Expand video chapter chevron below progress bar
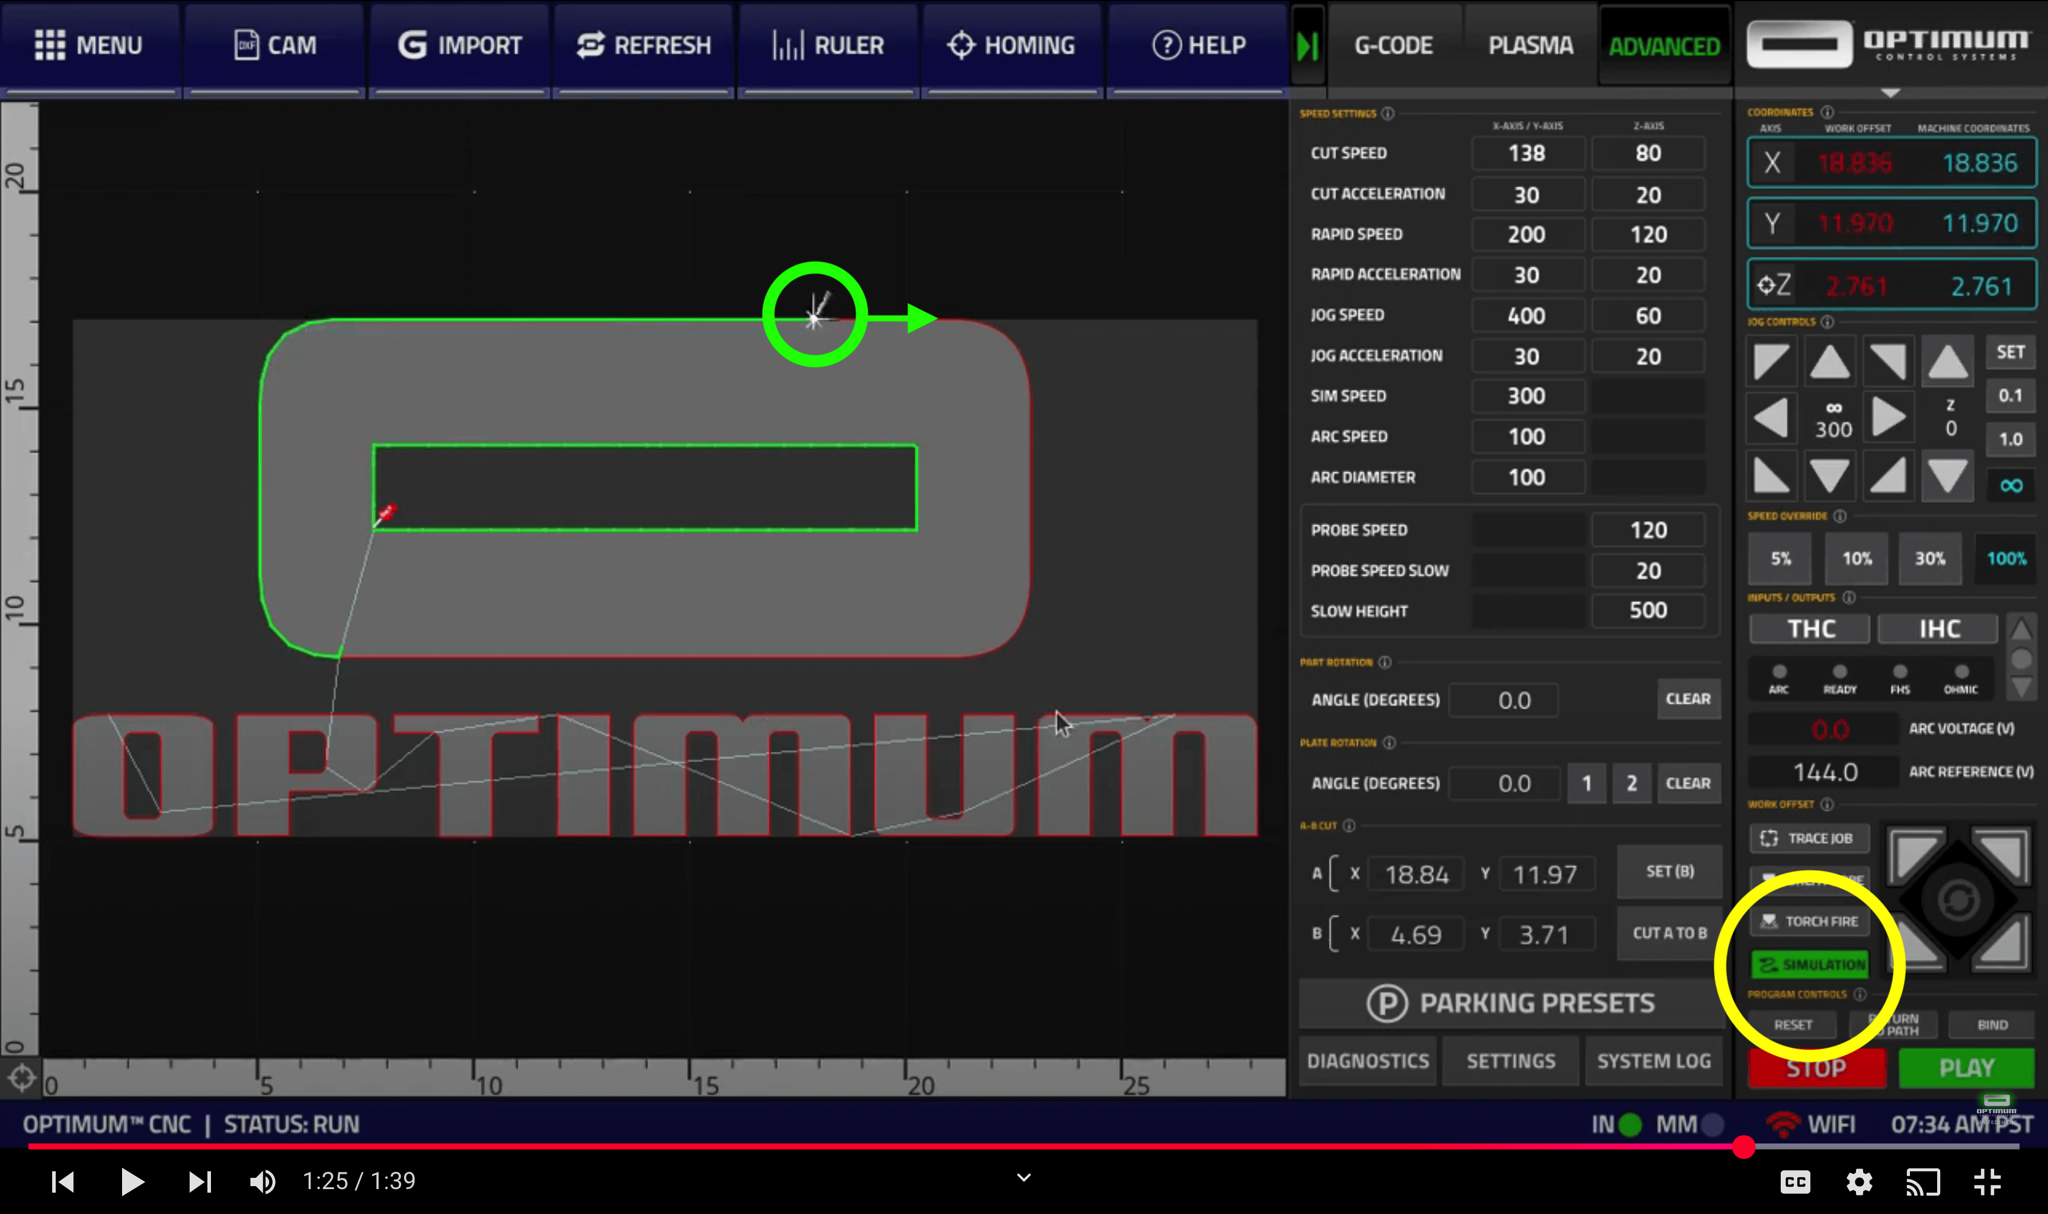Viewport: 2048px width, 1214px height. 1023,1178
